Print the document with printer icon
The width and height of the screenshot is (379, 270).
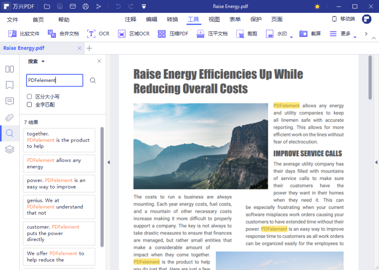coord(85,7)
